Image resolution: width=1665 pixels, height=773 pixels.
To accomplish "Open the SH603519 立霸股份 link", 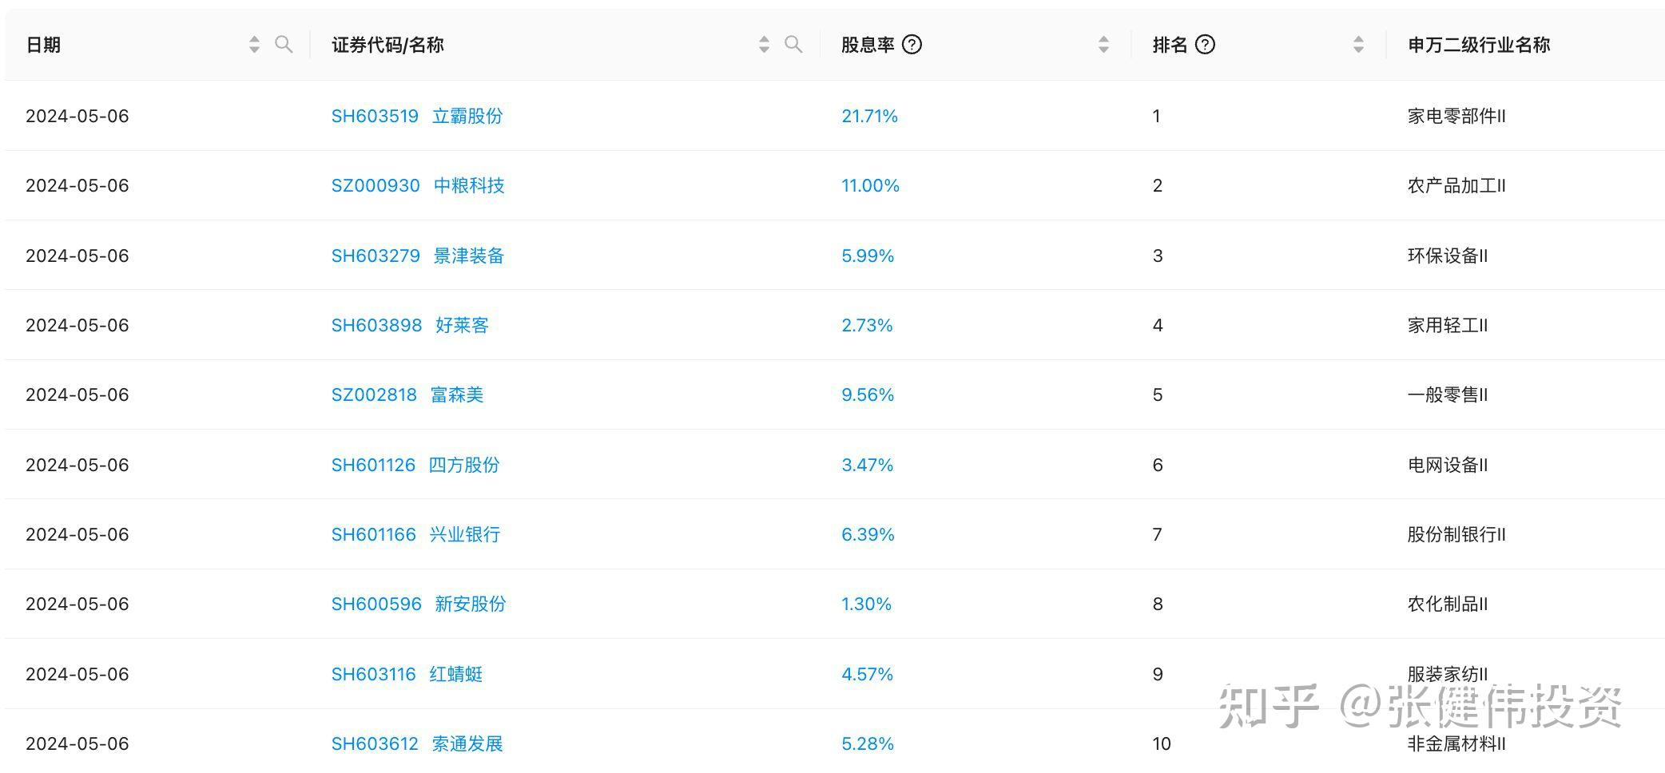I will pos(417,116).
